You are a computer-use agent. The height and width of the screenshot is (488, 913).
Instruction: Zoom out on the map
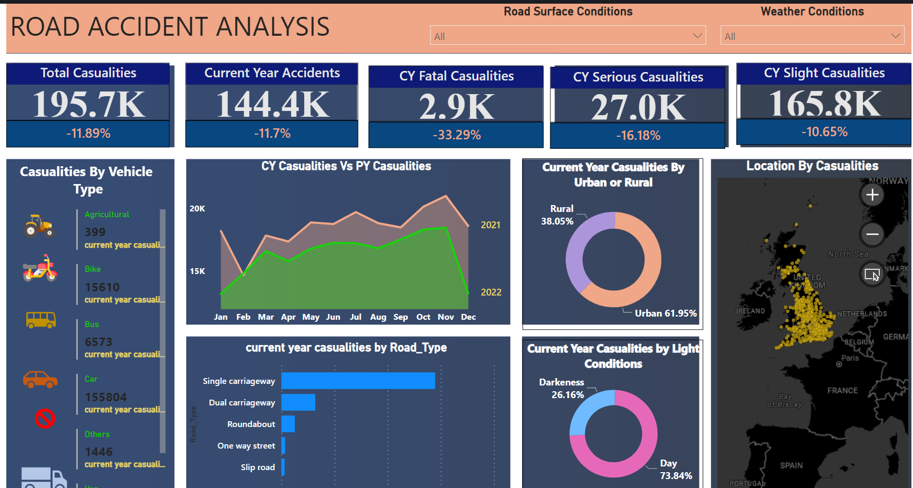click(872, 234)
